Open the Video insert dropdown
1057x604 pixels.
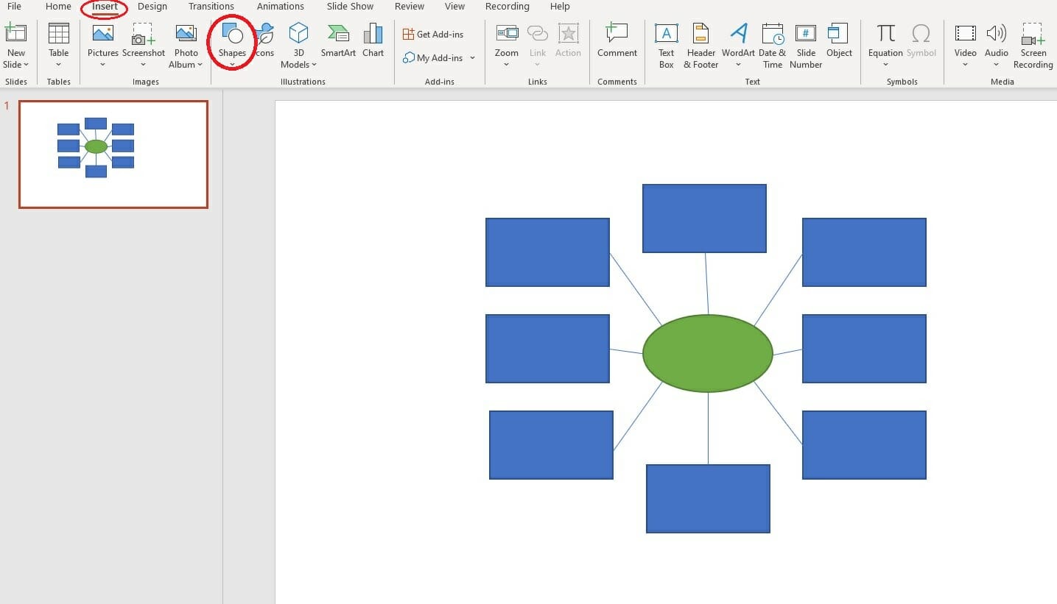pyautogui.click(x=965, y=64)
